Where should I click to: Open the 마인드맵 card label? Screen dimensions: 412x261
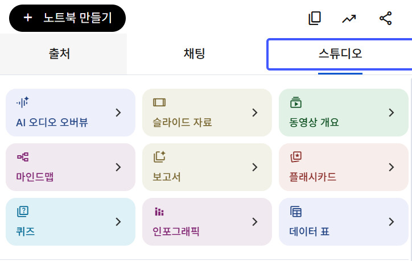click(35, 177)
